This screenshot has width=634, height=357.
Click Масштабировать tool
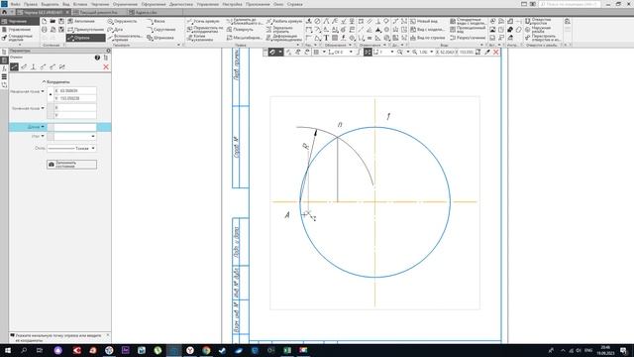[245, 38]
